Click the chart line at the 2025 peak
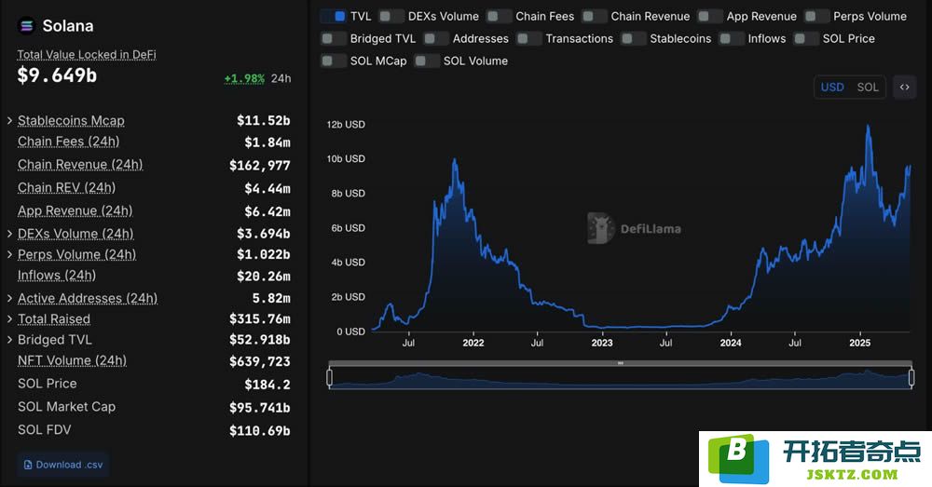932x487 pixels. coord(869,127)
